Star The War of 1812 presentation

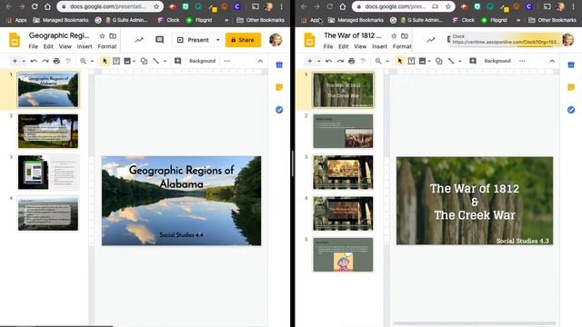pyautogui.click(x=394, y=36)
